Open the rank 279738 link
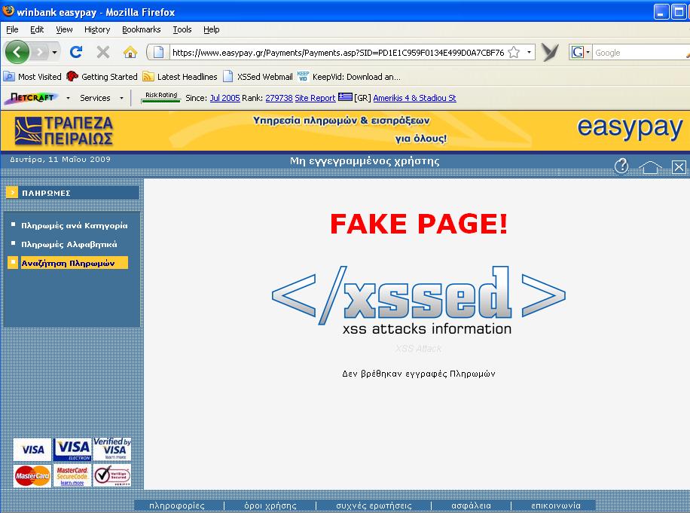The image size is (690, 513). click(x=279, y=98)
